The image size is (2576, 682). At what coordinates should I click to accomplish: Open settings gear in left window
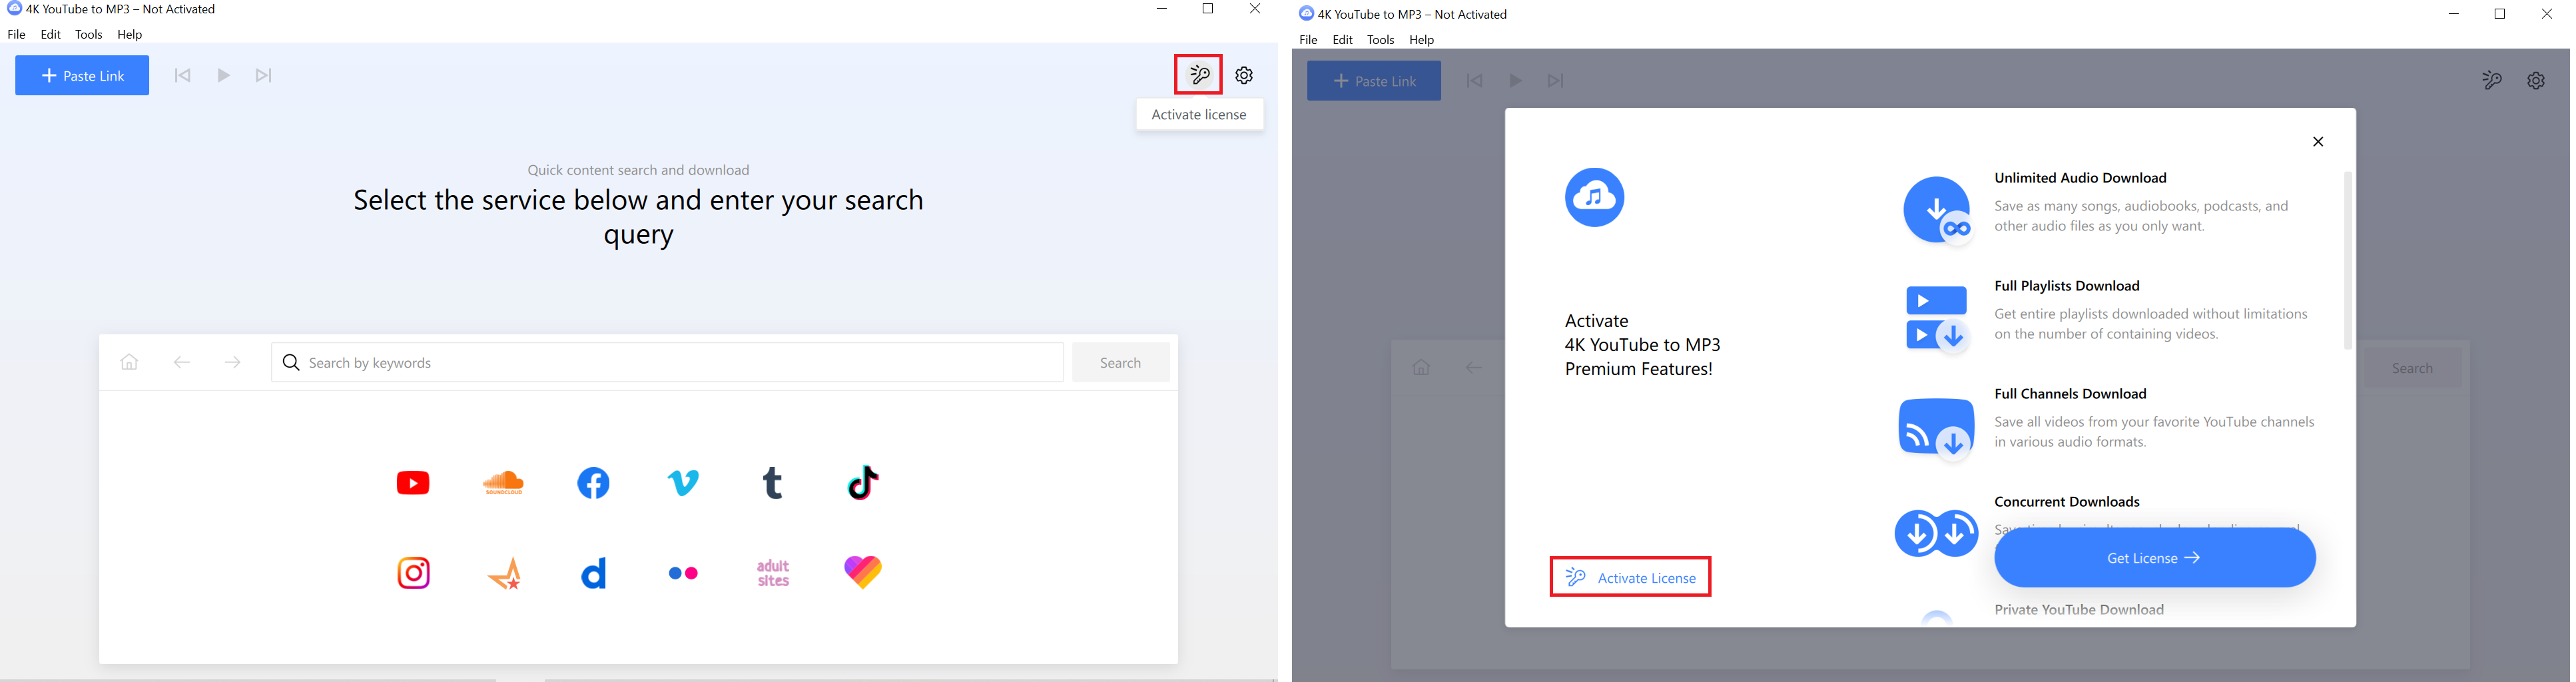tap(1244, 75)
